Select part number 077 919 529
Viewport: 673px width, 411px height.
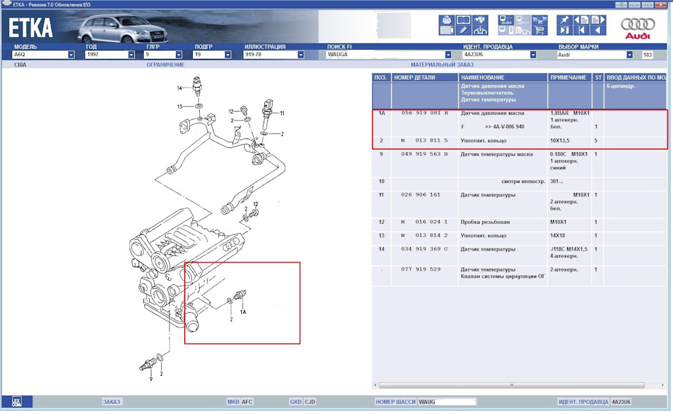[x=421, y=269]
